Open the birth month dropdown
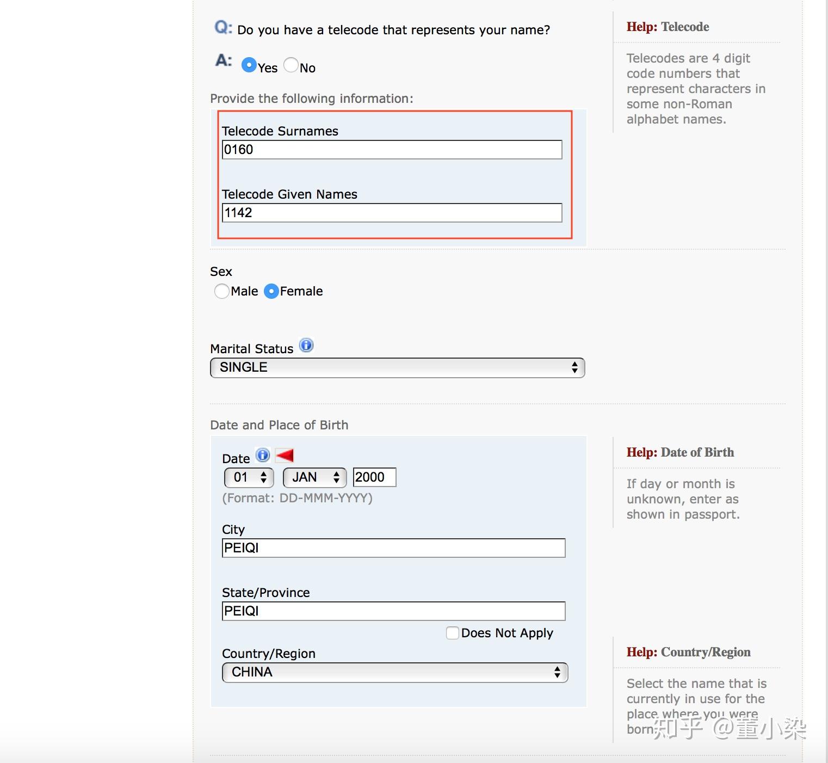This screenshot has height=763, width=828. pyautogui.click(x=314, y=478)
